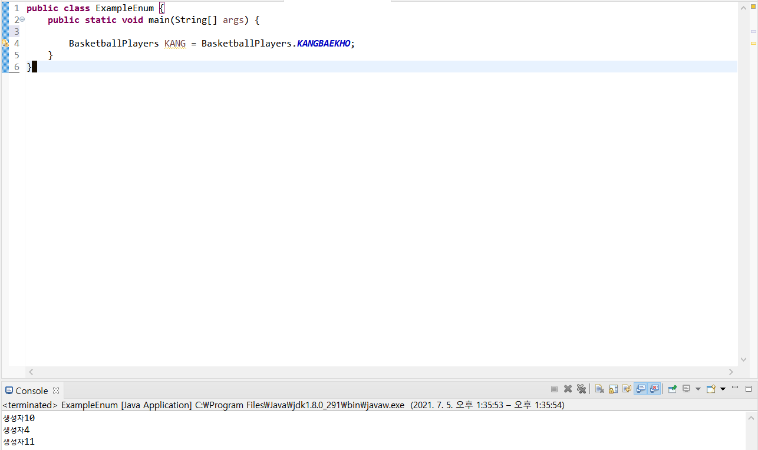Click the terminated ExampleEnum launch description
758x450 pixels.
284,405
